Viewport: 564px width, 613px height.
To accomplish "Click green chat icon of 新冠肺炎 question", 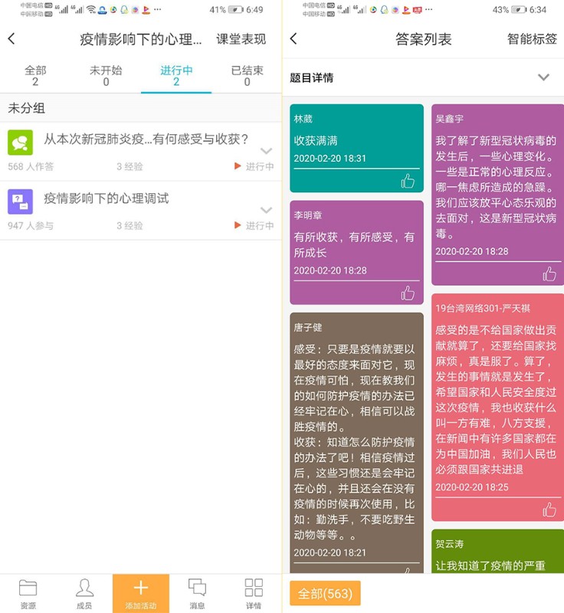I will pos(21,143).
